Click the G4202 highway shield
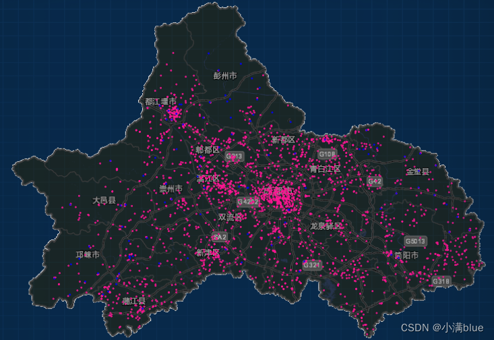This screenshot has height=340, width=494. point(248,202)
